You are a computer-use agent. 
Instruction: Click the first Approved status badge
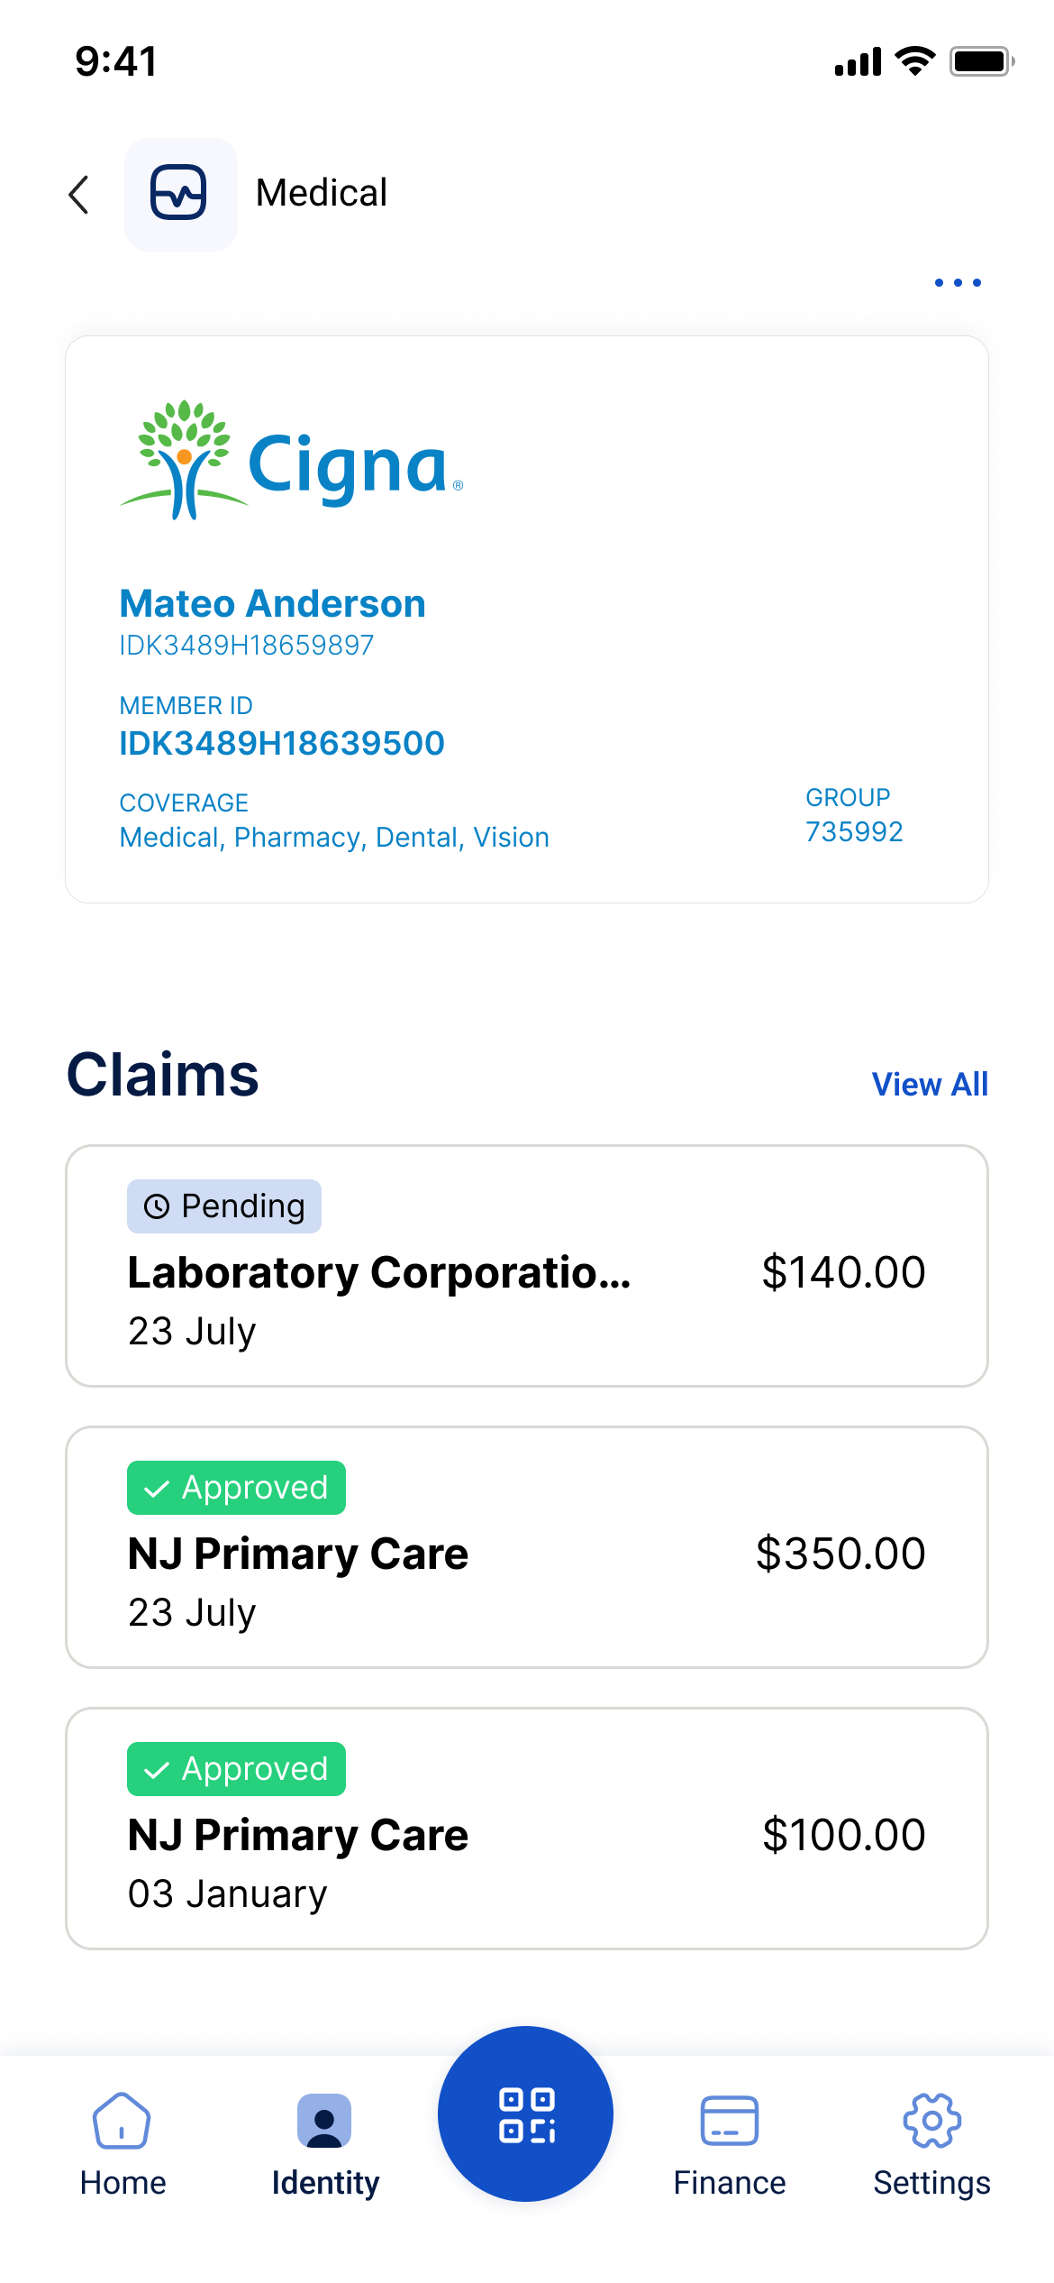click(236, 1488)
